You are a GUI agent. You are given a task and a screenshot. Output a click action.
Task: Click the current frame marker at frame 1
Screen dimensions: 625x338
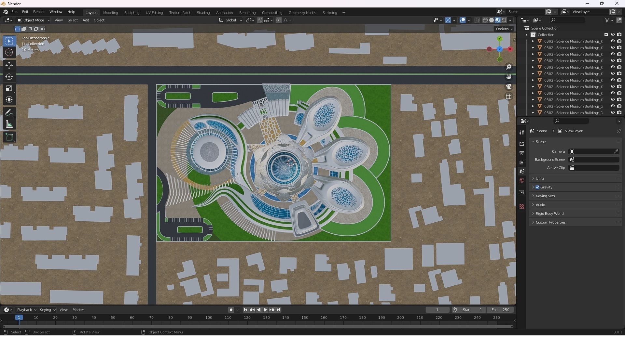point(19,318)
